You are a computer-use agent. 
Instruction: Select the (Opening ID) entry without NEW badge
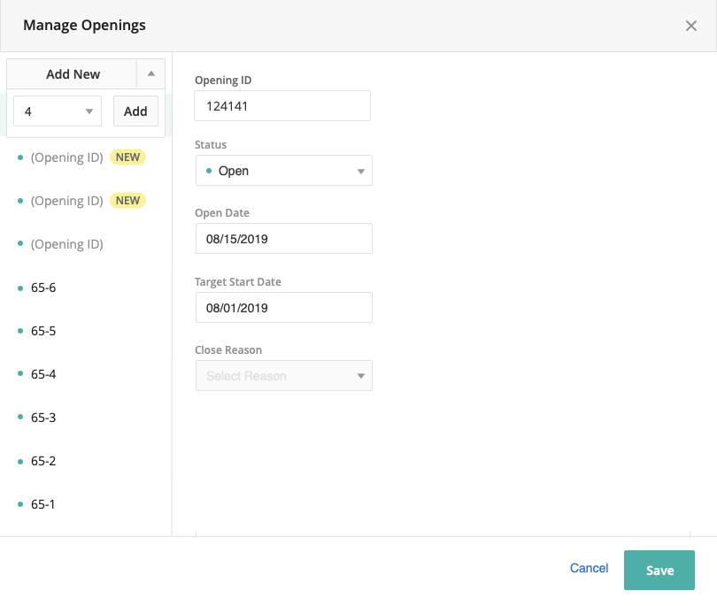pyautogui.click(x=66, y=244)
